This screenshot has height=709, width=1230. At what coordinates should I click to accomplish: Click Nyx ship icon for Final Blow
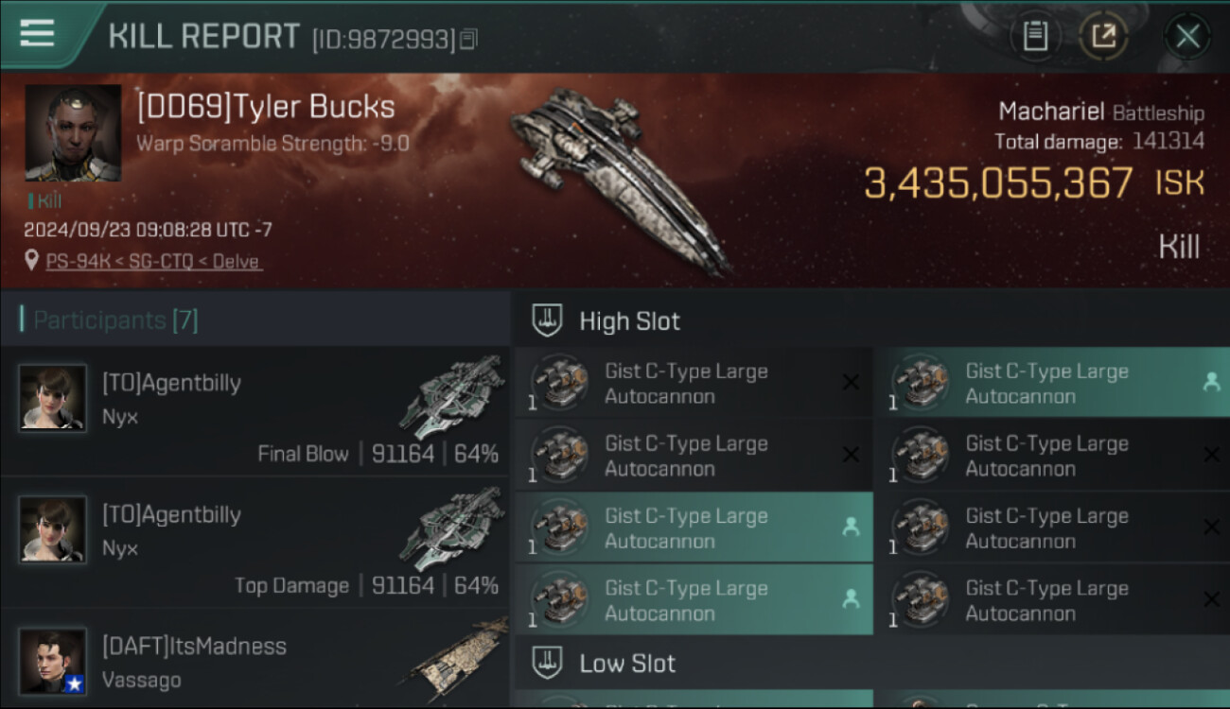451,396
